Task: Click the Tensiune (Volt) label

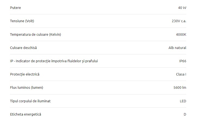Action: pos(22,21)
